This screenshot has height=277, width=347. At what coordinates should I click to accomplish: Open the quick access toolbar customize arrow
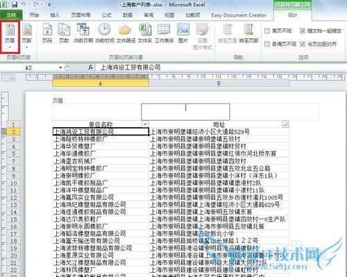49,4
